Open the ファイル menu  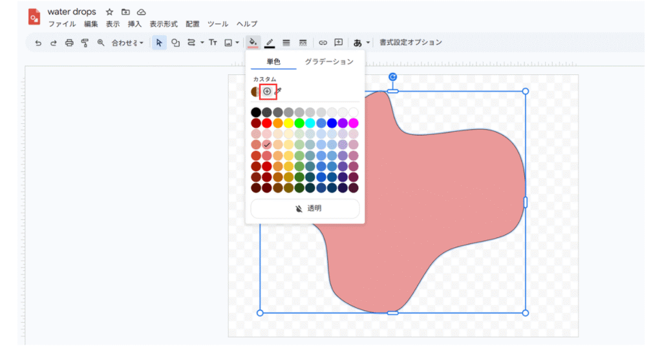[x=62, y=24]
